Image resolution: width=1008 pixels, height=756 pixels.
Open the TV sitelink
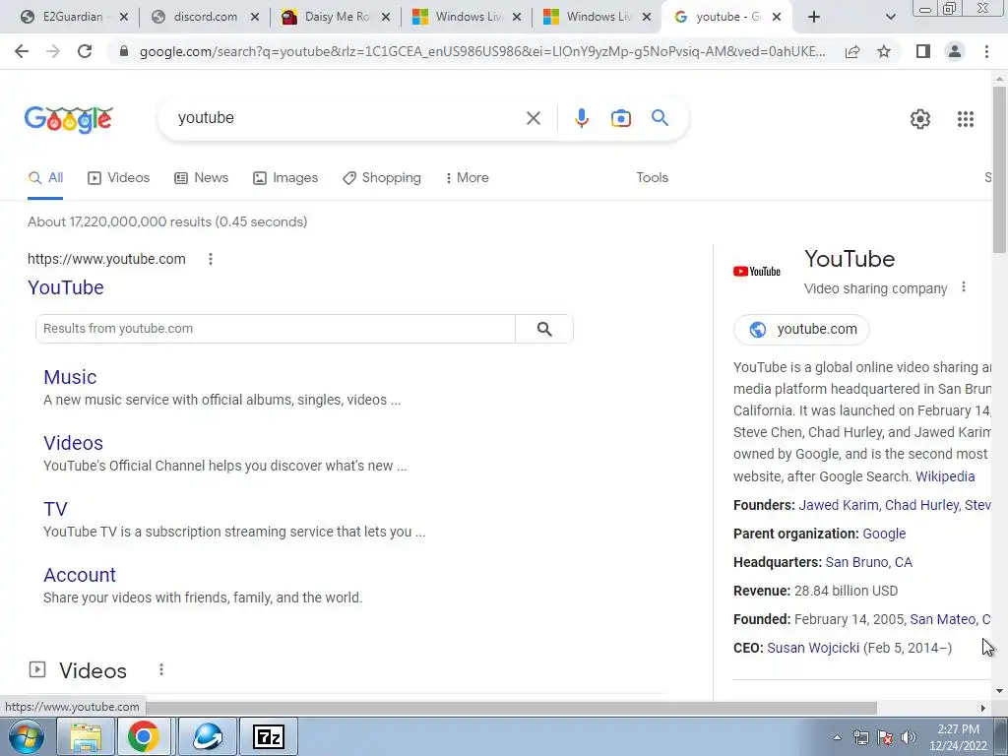[55, 509]
